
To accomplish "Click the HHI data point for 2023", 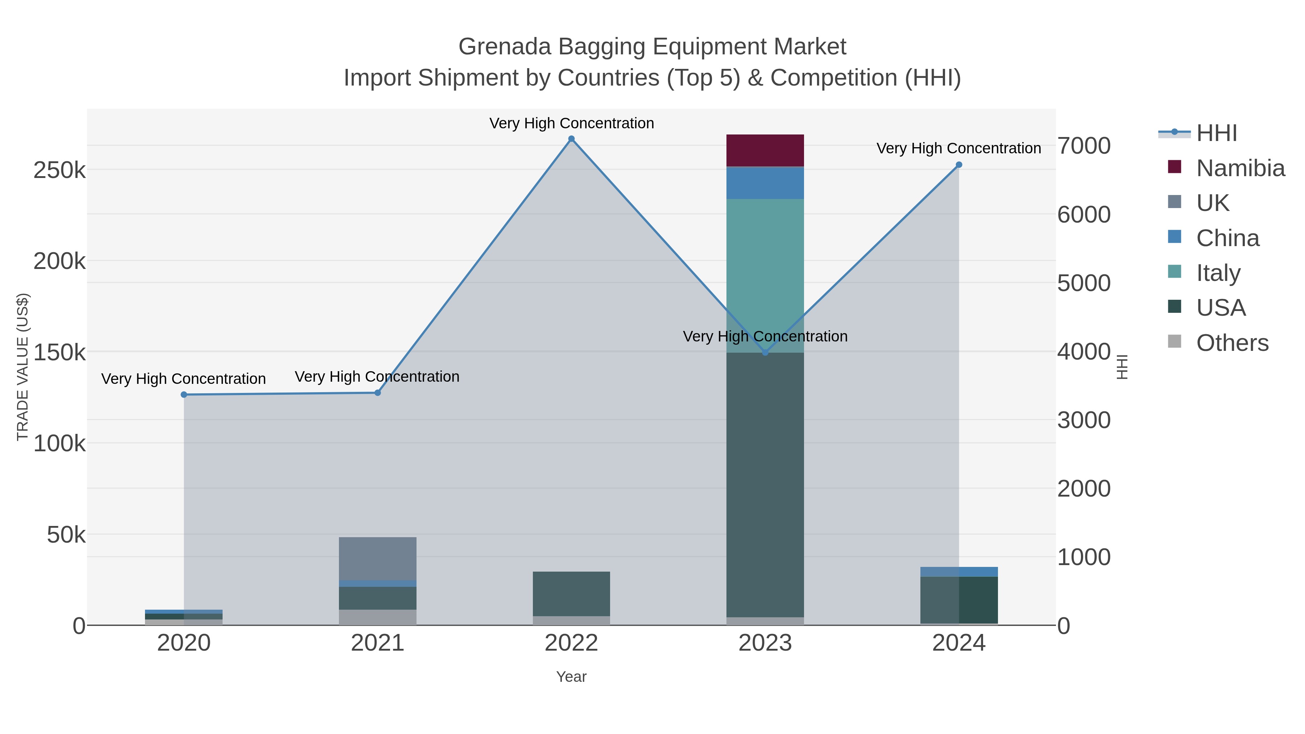I will 766,353.
